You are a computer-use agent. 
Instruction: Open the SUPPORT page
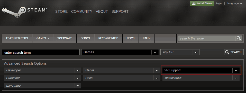click(x=120, y=11)
